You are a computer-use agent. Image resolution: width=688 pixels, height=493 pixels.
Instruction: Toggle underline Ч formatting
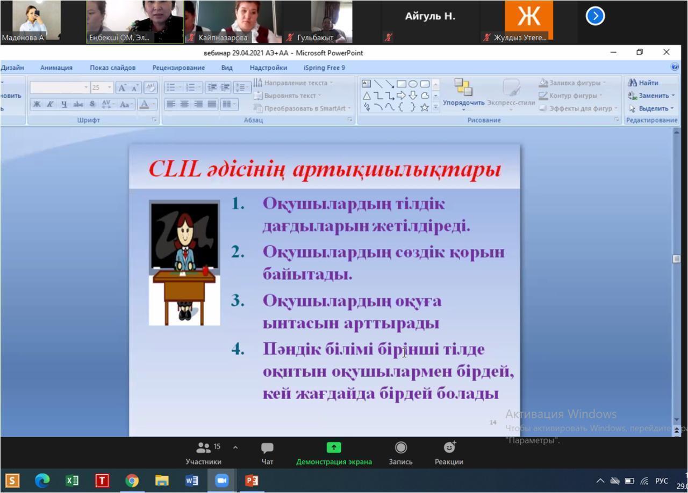coord(64,105)
